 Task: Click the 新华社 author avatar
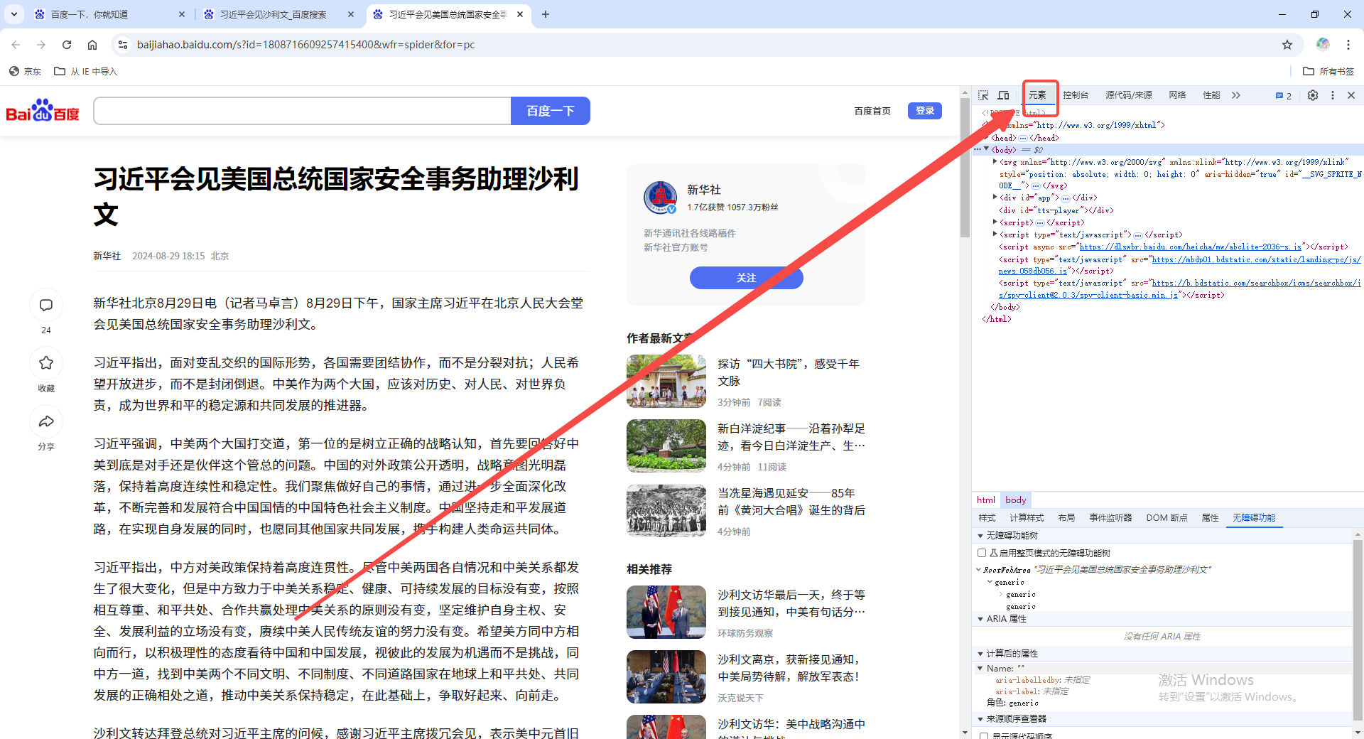click(661, 198)
